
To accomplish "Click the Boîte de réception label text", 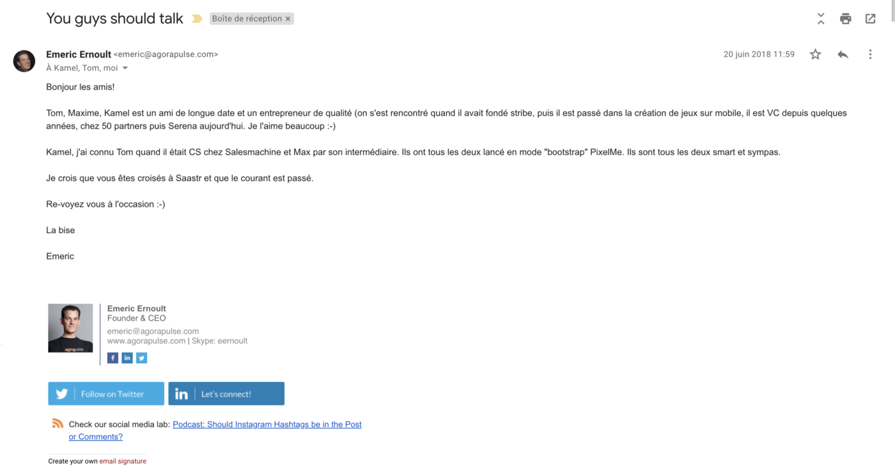I will (x=247, y=19).
